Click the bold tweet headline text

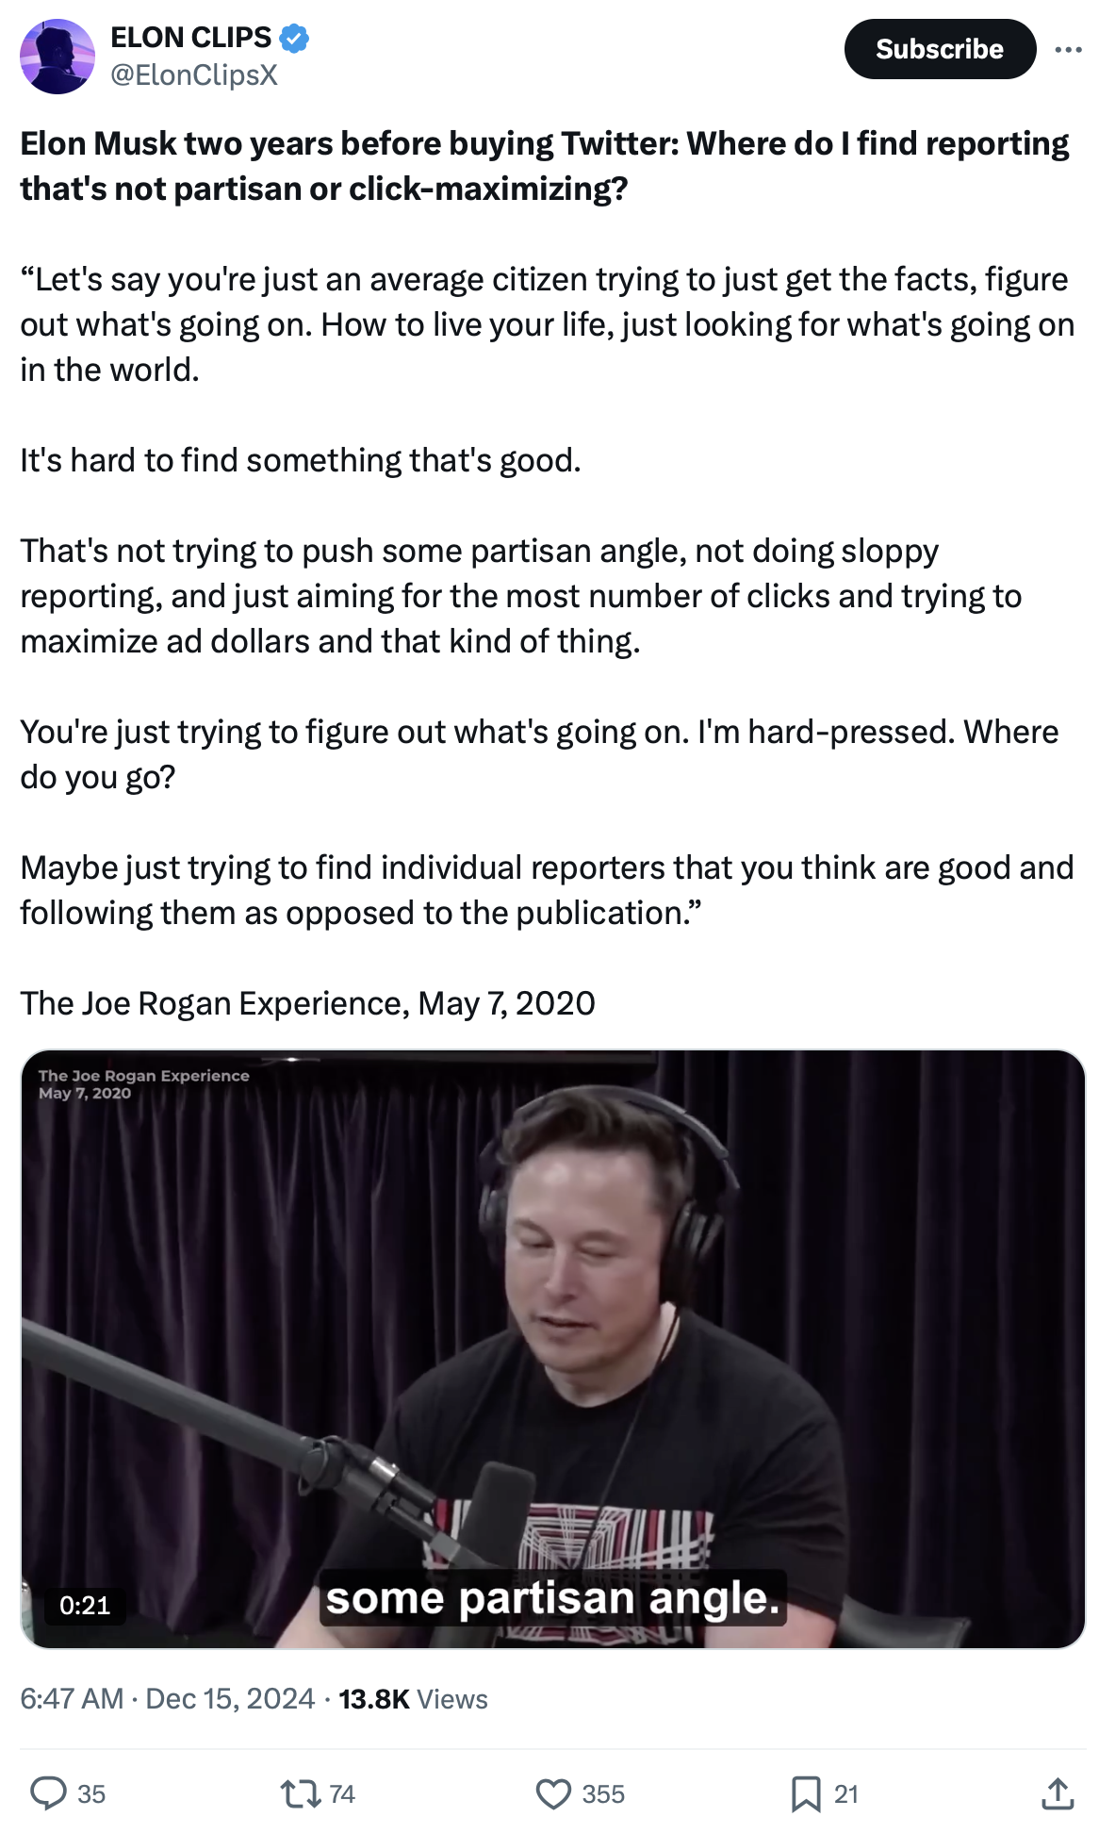click(545, 166)
